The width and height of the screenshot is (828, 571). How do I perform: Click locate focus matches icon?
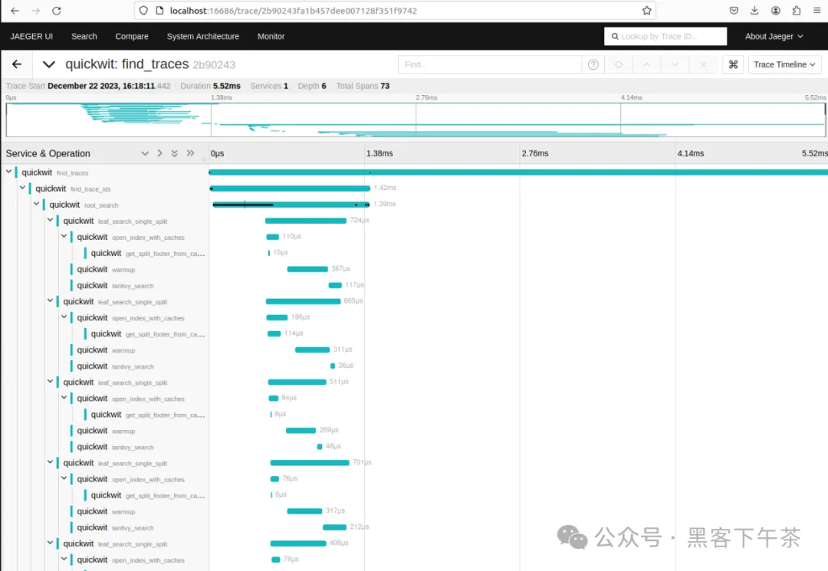[x=619, y=64]
